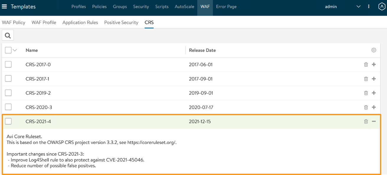Click the CRS-2021-4 name cell
Screen dimensions: 387x175
[38, 121]
